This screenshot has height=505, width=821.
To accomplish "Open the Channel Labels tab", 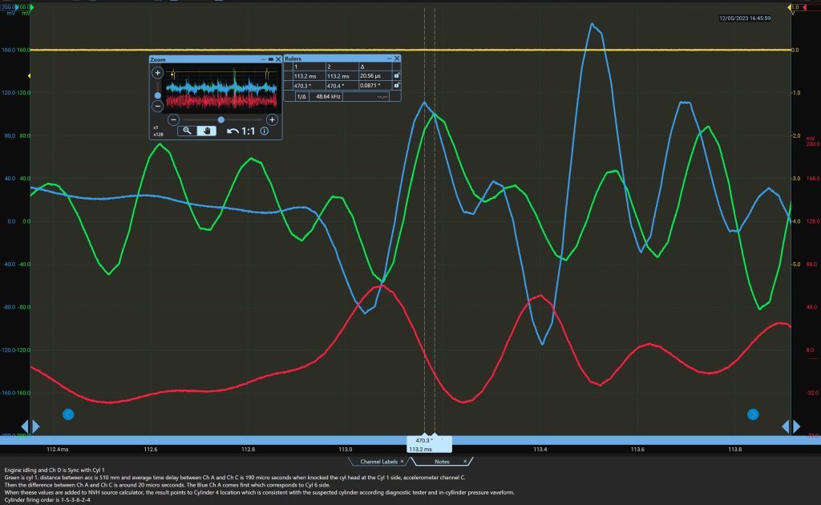I will click(378, 462).
